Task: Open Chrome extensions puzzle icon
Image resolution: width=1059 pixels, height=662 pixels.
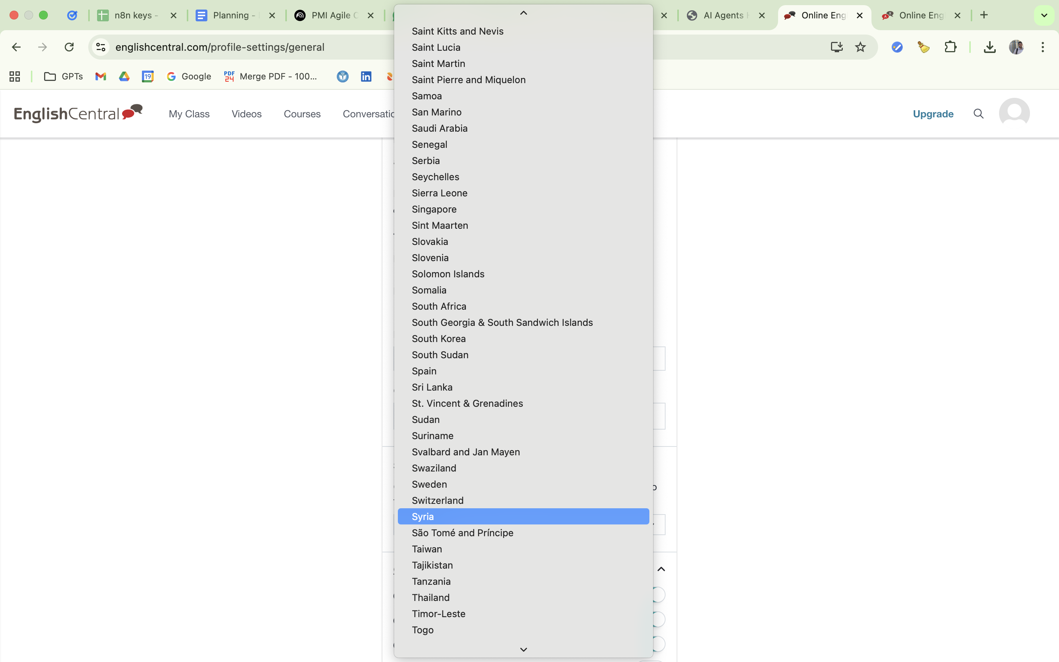Action: pyautogui.click(x=950, y=47)
